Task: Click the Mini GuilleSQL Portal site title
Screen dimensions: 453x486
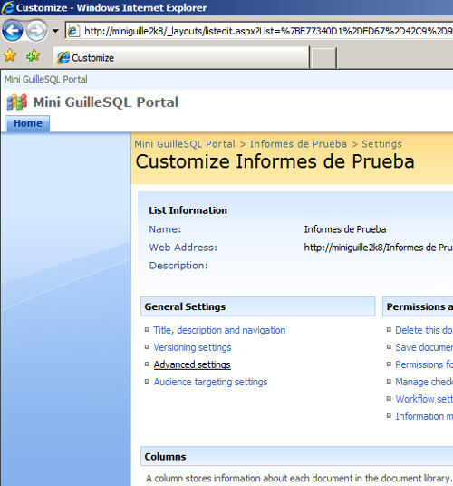Action: pos(106,102)
